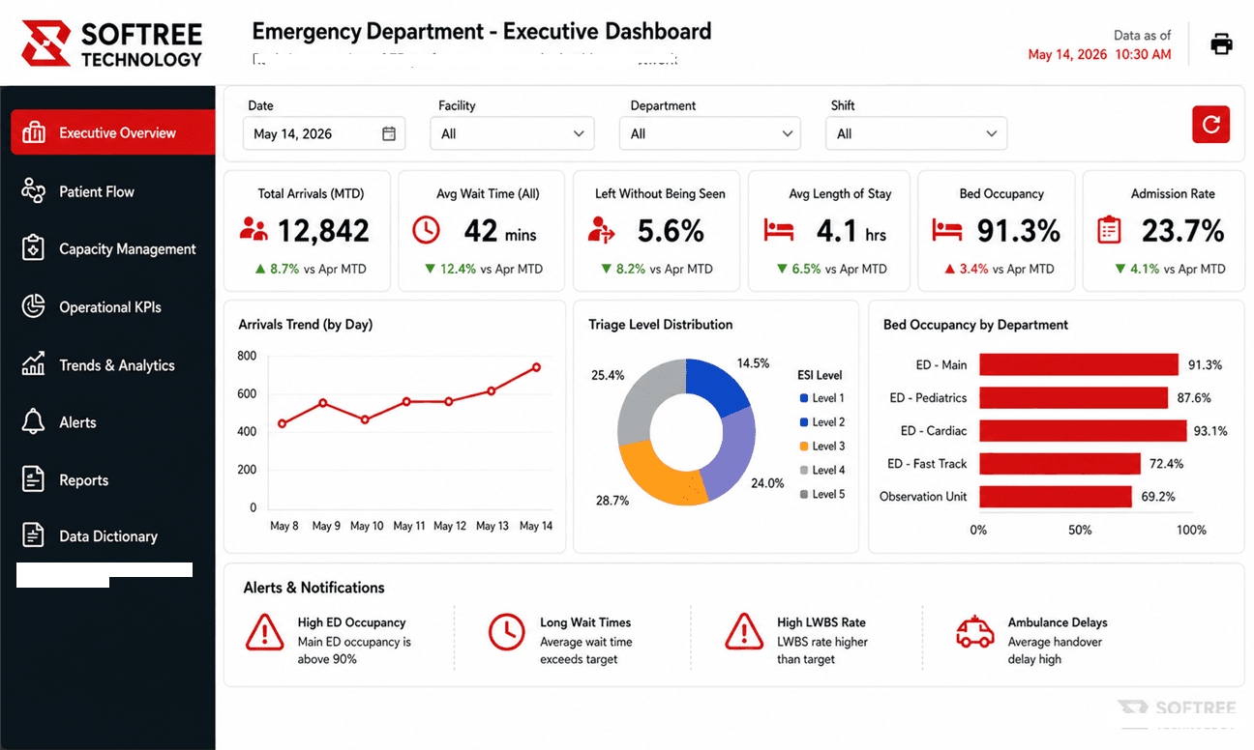Click the Total Arrivals value 12,842

[323, 231]
